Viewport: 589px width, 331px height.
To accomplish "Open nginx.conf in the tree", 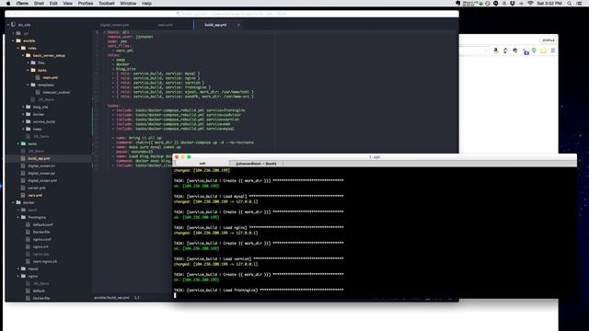I will coord(42,239).
